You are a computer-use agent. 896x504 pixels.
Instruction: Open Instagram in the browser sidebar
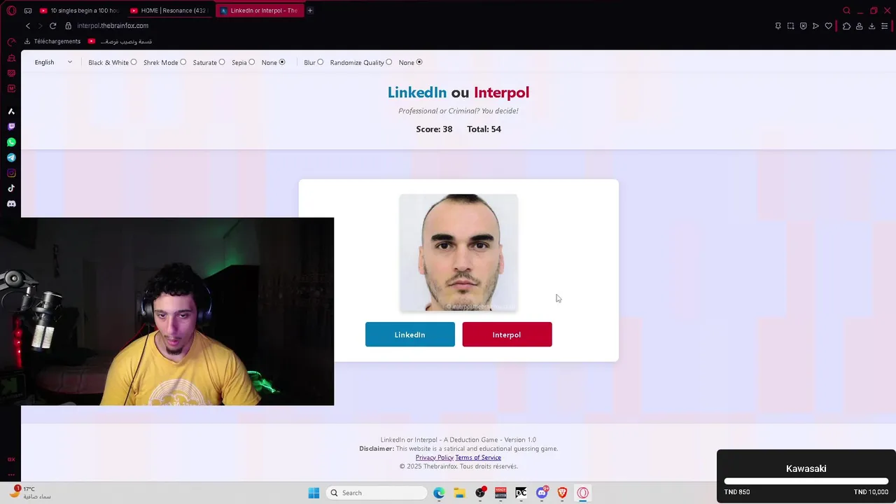coord(11,173)
